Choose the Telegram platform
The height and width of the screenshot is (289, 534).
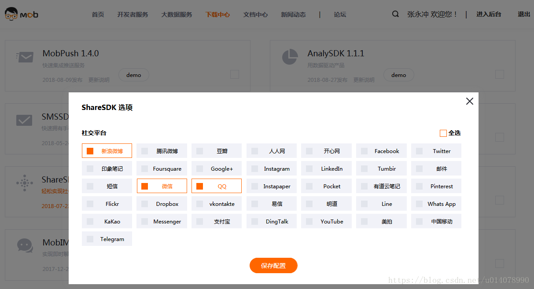pyautogui.click(x=107, y=239)
